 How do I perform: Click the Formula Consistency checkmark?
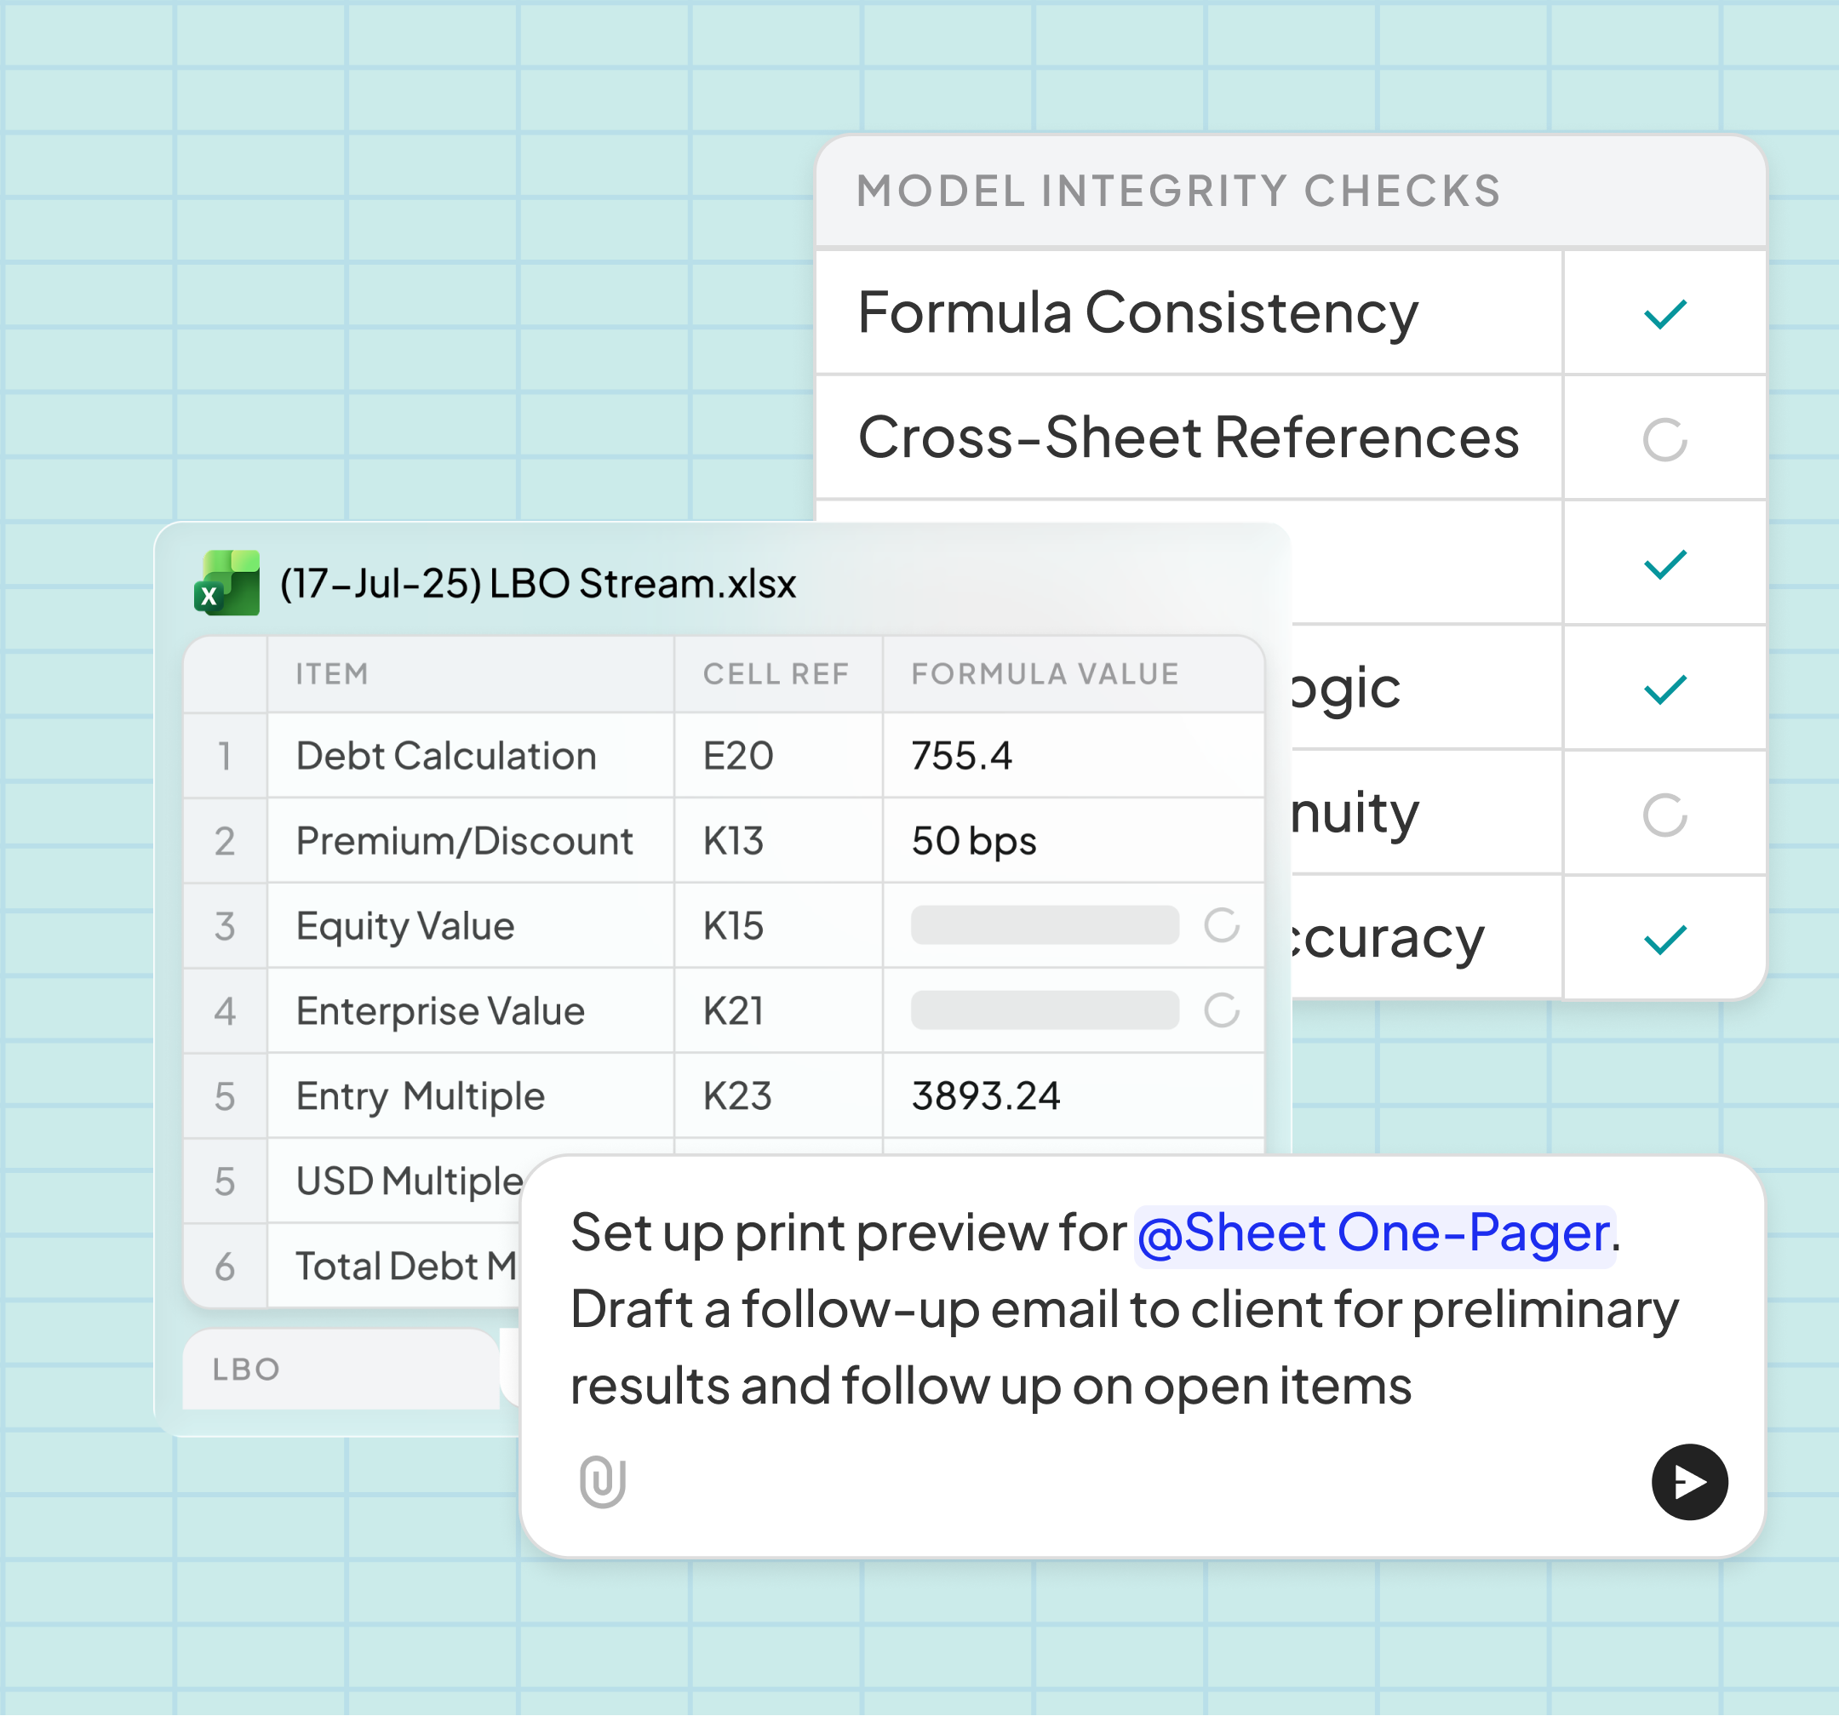click(x=1664, y=315)
